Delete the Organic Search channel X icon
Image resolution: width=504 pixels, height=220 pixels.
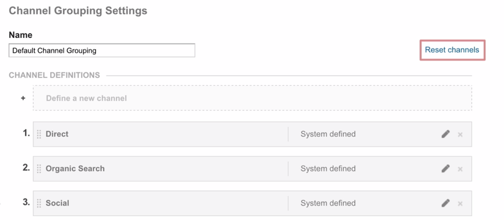click(x=460, y=169)
